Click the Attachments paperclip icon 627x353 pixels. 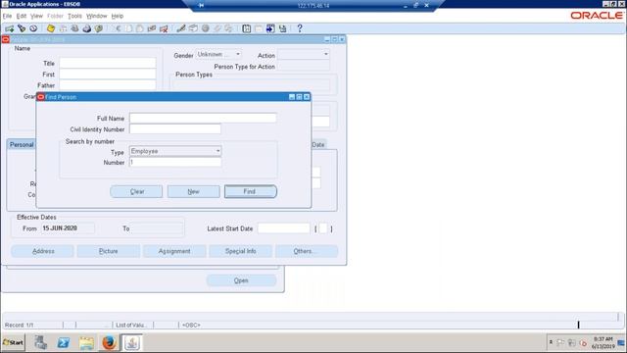pyautogui.click(x=217, y=28)
